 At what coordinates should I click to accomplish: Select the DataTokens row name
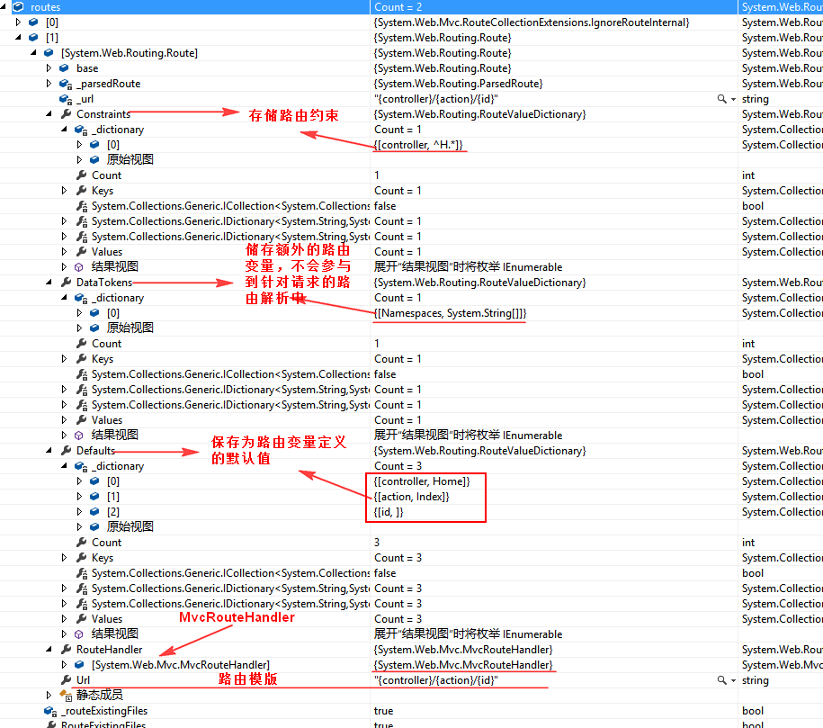(104, 282)
